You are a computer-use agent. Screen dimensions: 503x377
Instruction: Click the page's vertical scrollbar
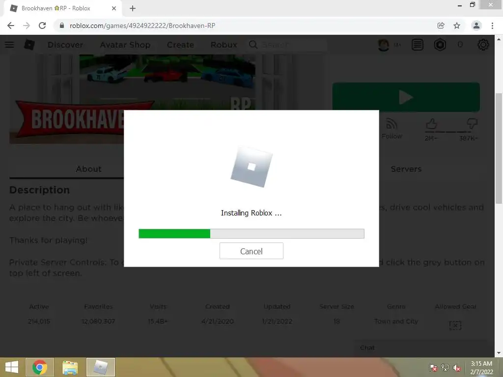tap(499, 148)
